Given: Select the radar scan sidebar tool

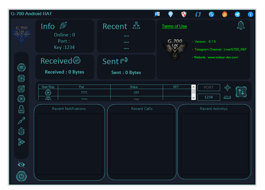Looking at the screenshot, I should point(21,78).
